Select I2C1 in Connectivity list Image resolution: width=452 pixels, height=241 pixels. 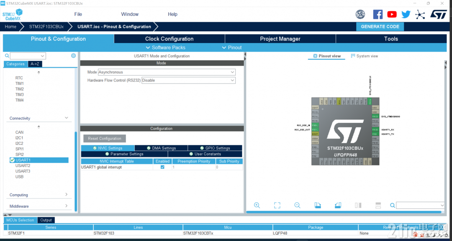click(19, 138)
